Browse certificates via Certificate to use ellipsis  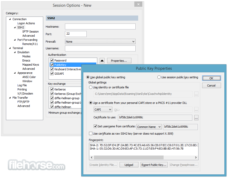point(196,118)
